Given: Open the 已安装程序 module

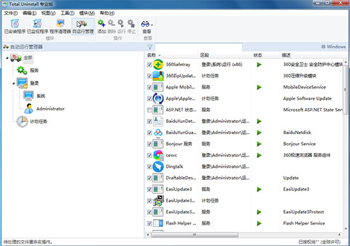Looking at the screenshot, I should (x=15, y=26).
